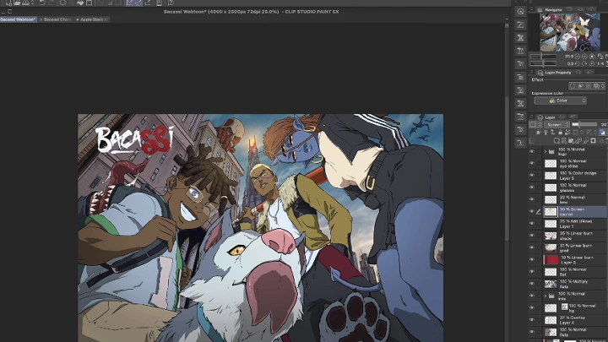
Task: Switch to the Bacassi Char document tab
Action: 57,19
